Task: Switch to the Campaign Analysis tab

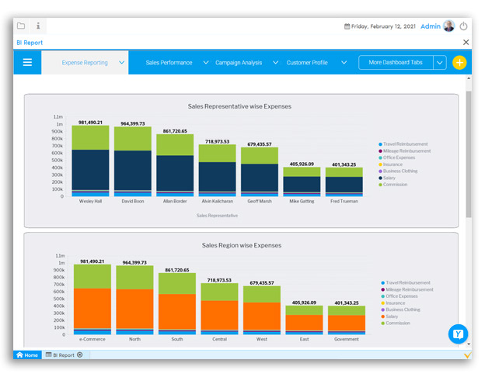Action: pyautogui.click(x=238, y=62)
